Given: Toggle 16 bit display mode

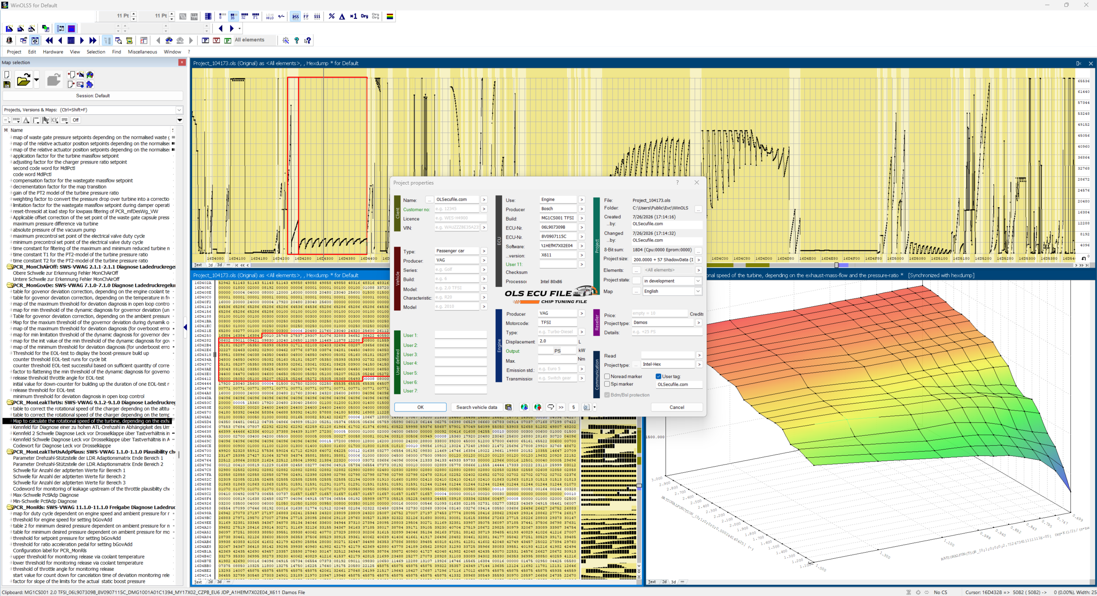Looking at the screenshot, I should coord(233,16).
